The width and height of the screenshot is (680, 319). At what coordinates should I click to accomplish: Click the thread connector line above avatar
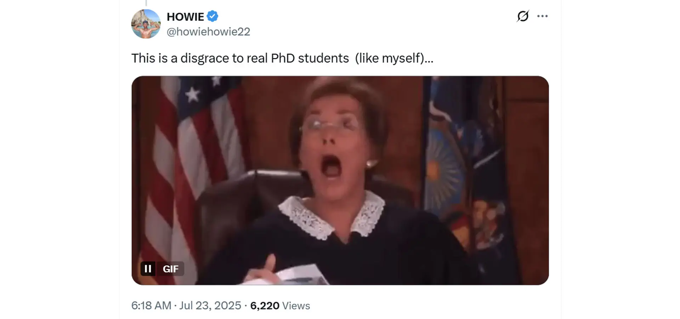(x=146, y=3)
